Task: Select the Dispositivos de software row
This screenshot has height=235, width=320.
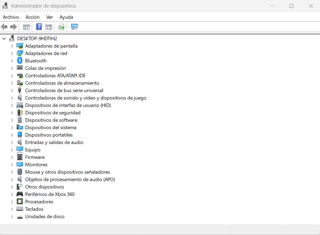Action: (x=51, y=120)
